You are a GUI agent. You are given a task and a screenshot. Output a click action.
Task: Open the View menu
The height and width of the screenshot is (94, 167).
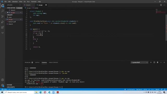21,2
